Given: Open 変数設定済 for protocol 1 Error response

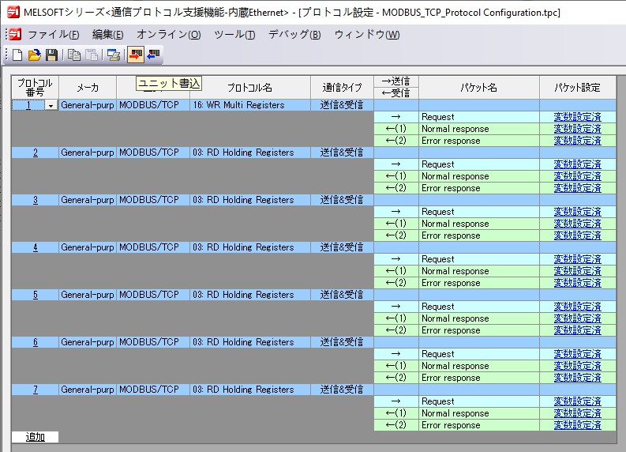Looking at the screenshot, I should pyautogui.click(x=577, y=141).
